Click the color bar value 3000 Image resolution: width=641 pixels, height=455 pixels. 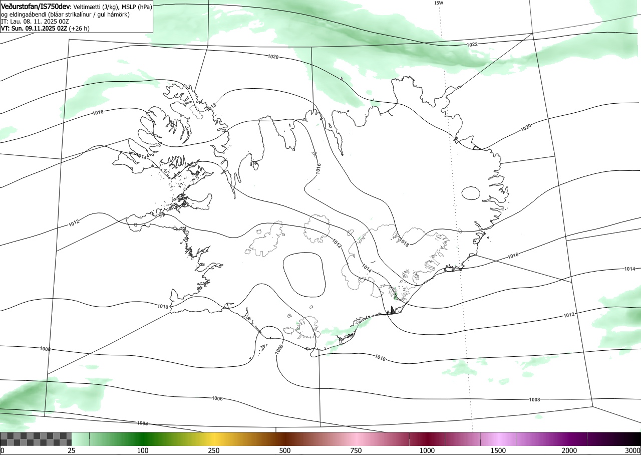[x=633, y=450]
